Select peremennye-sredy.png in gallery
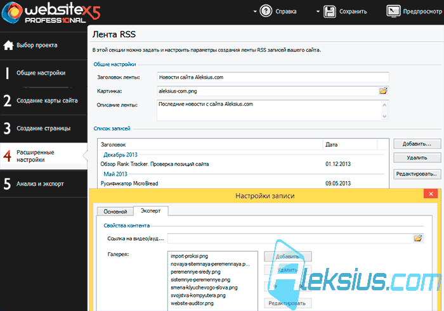 (x=195, y=272)
